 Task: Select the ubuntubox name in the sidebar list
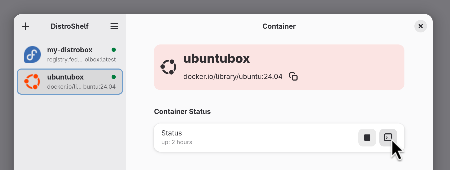[x=65, y=77]
